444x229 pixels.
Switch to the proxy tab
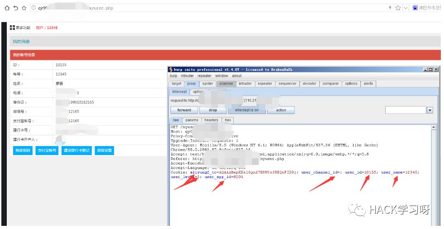(192, 83)
